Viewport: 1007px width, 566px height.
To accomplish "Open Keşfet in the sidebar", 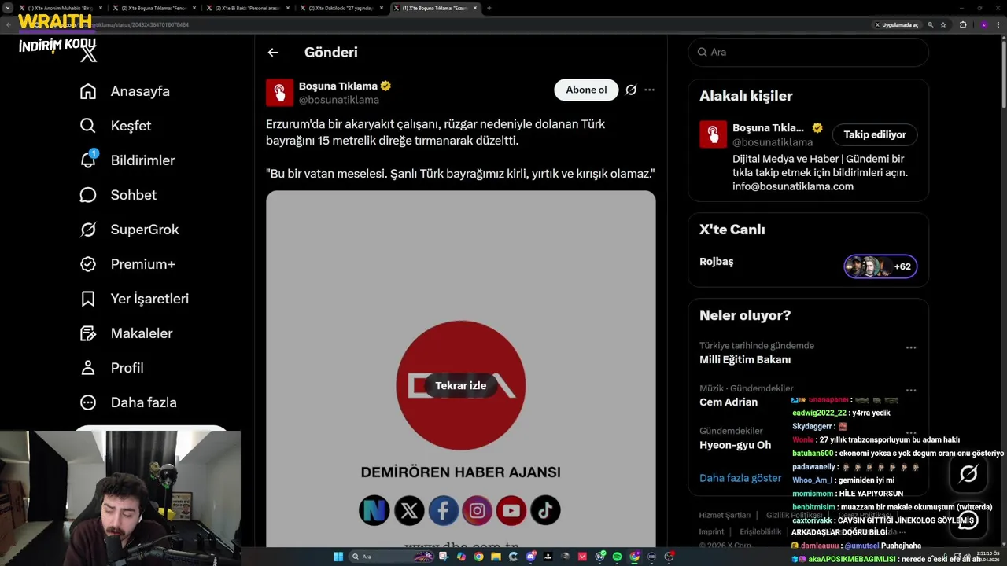I will (116, 126).
